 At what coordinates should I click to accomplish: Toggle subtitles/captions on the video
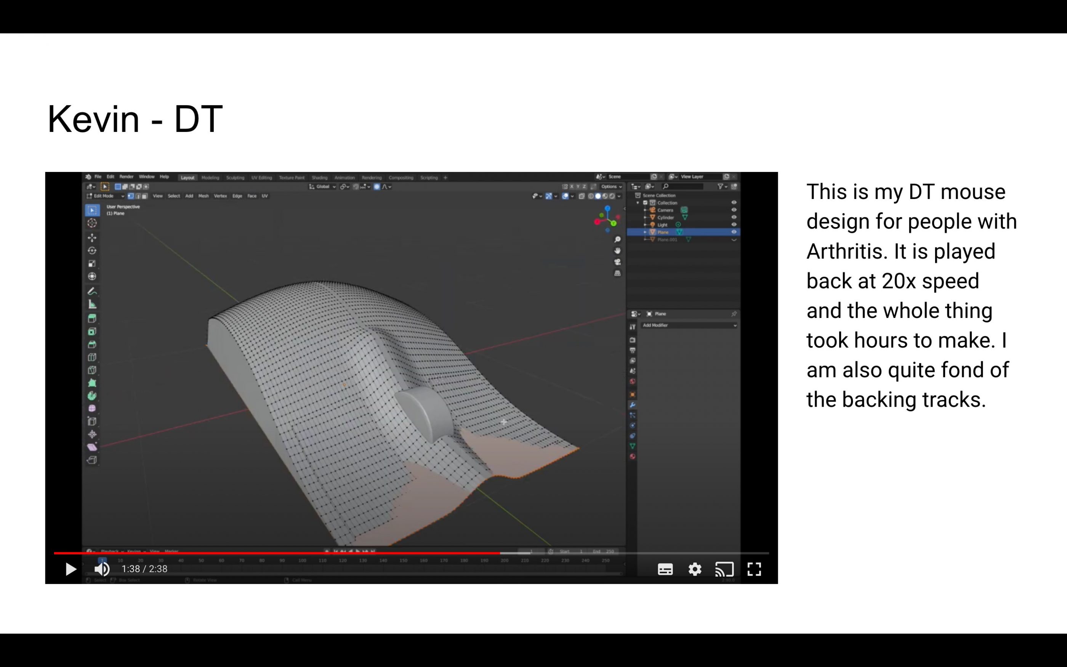[665, 569]
